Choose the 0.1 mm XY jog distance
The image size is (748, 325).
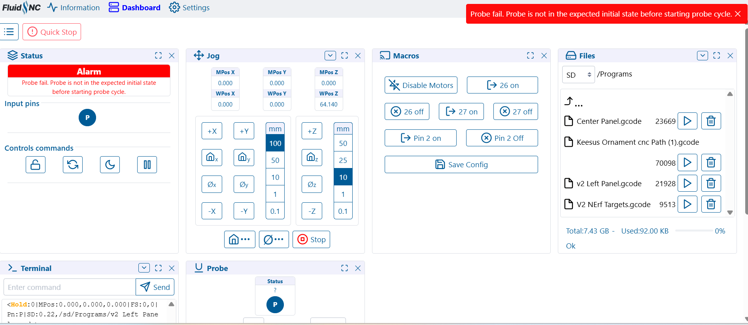(x=275, y=211)
